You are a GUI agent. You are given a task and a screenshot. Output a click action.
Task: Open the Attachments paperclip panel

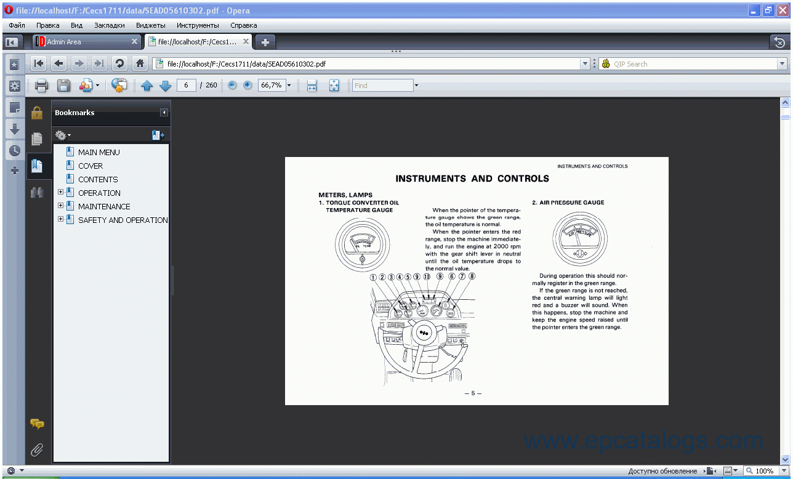click(x=37, y=449)
